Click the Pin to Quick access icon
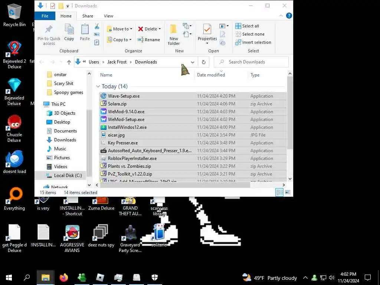Viewport: 380px width, 285px height. coord(49,29)
